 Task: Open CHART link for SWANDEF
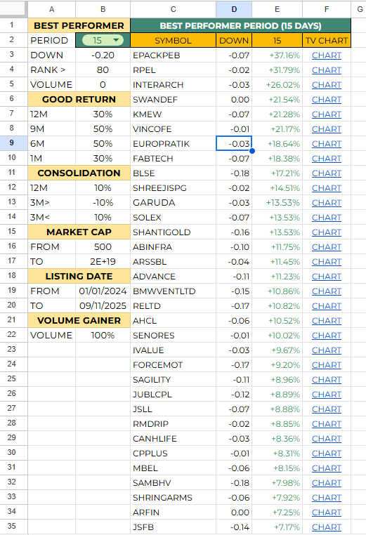pyautogui.click(x=327, y=100)
